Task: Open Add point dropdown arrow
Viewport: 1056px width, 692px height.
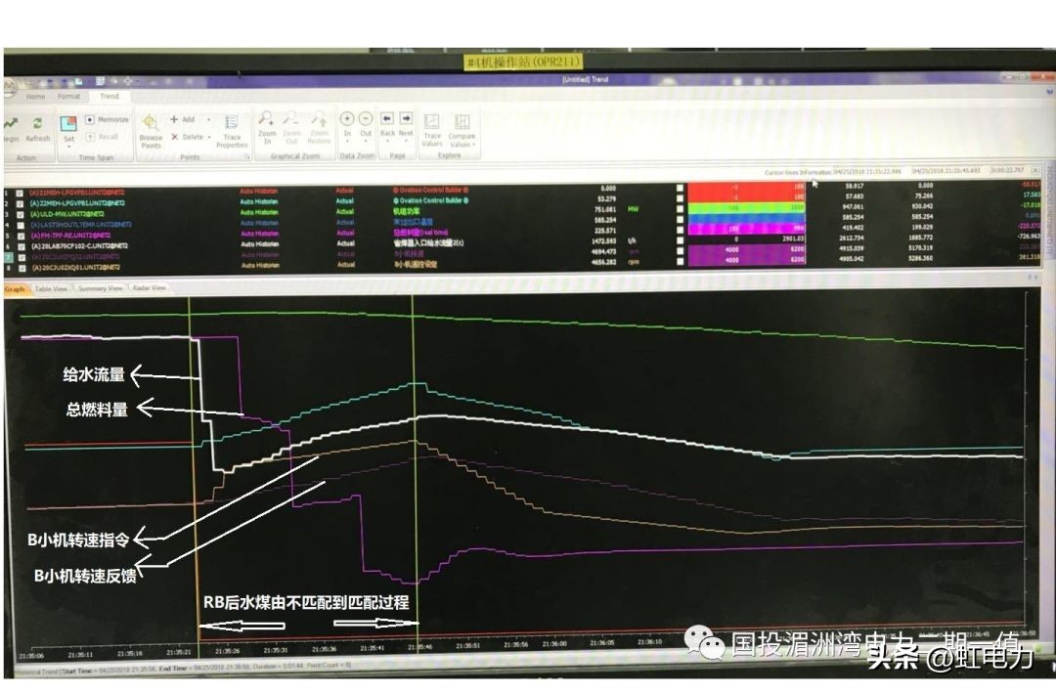Action: [209, 120]
